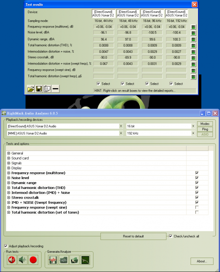
Task: Enable Frequency response (swept sine) test
Action: (x=197, y=207)
